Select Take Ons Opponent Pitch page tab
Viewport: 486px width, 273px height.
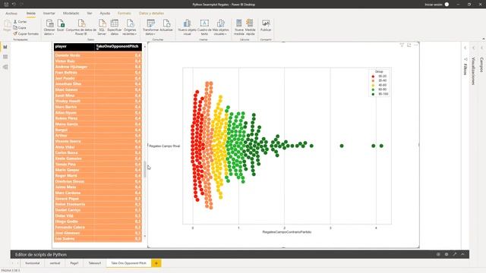[x=128, y=263]
